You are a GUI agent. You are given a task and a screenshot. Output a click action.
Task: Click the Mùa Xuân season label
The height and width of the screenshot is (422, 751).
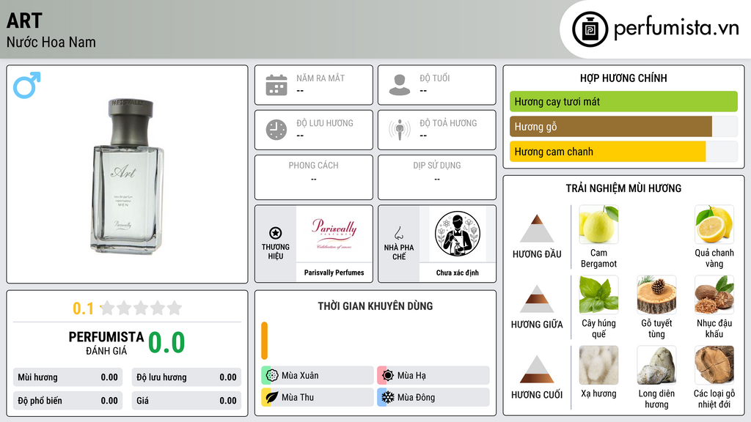coord(300,376)
